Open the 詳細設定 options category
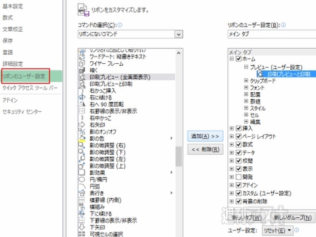316x237 pixels. 13,64
